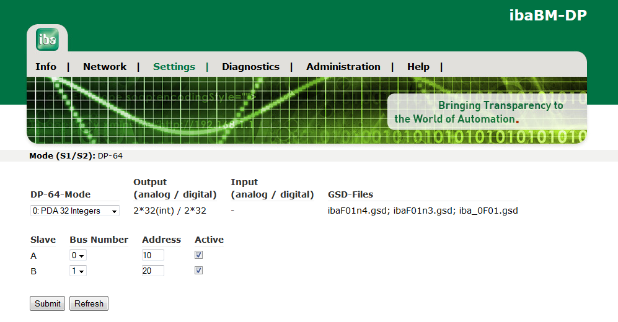Click the DP-64-Mode column header
The width and height of the screenshot is (618, 322).
click(x=60, y=194)
